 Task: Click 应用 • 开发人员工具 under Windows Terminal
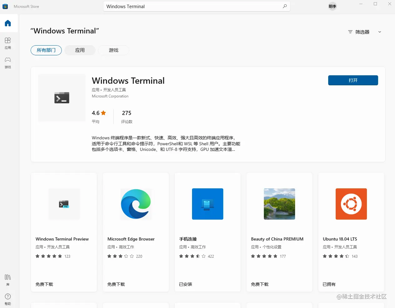click(x=109, y=90)
